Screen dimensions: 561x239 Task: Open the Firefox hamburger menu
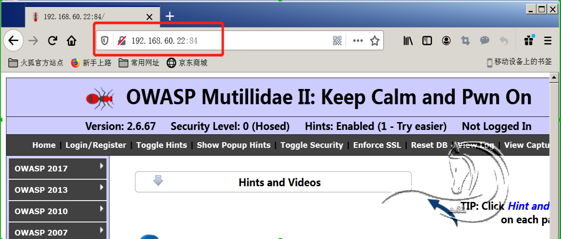point(548,41)
